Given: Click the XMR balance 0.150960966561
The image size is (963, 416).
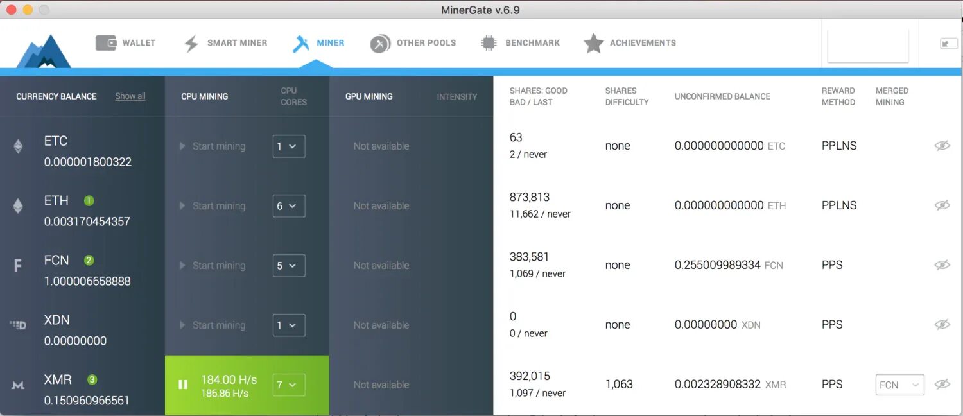Looking at the screenshot, I should 87,401.
